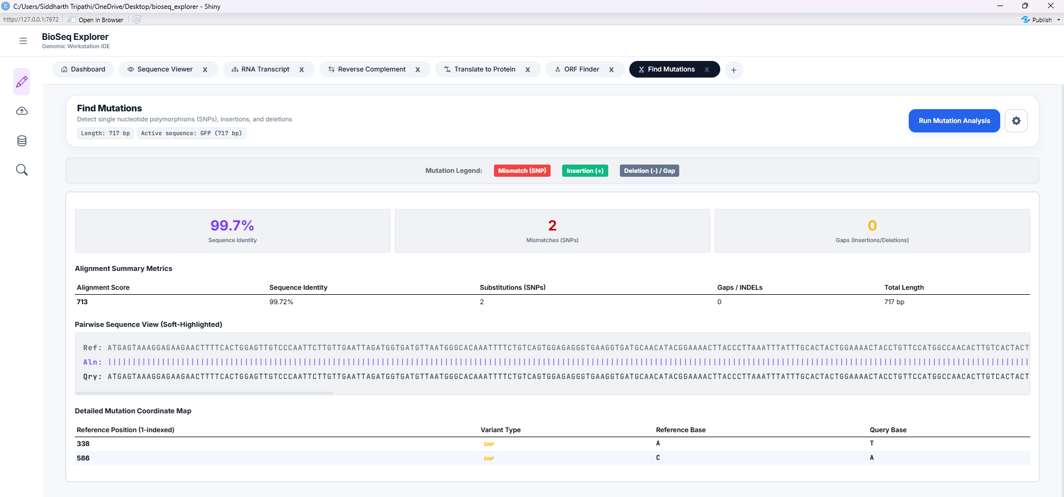Screen dimensions: 1064x497
Task: Click the 2 Mismatches (SNPs) card
Action: 552,230
